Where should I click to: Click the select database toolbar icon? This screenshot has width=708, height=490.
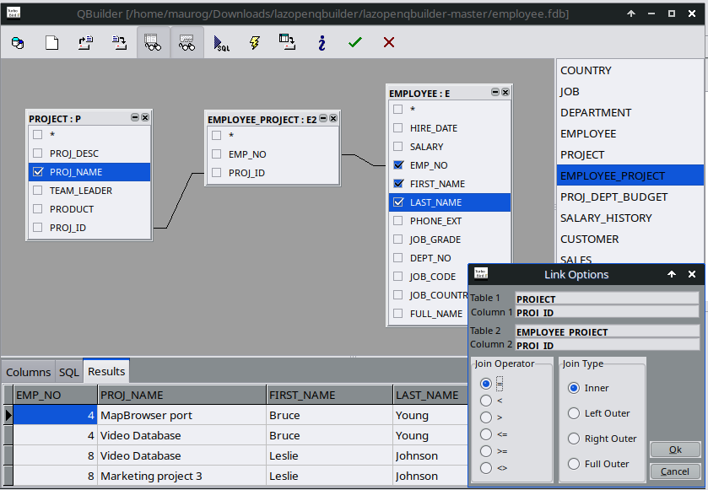point(18,43)
